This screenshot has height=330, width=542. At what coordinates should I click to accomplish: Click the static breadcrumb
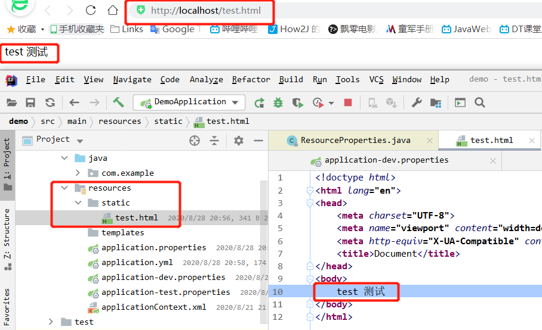click(168, 122)
